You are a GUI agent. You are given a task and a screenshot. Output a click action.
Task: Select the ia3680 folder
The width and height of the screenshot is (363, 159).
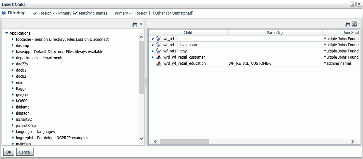coord(22,101)
